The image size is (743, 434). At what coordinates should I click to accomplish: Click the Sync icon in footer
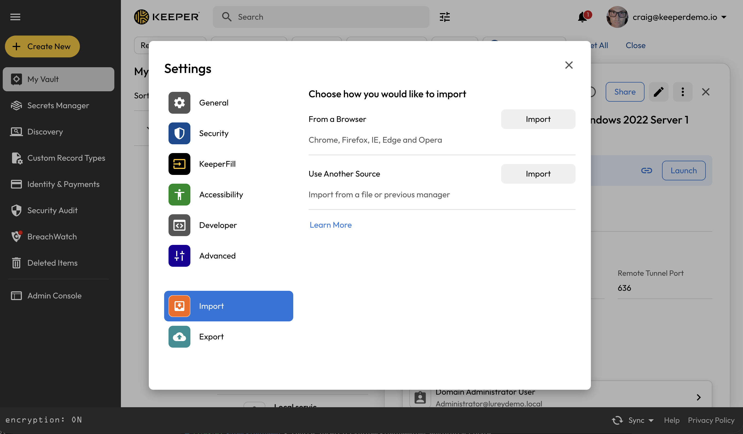(617, 420)
